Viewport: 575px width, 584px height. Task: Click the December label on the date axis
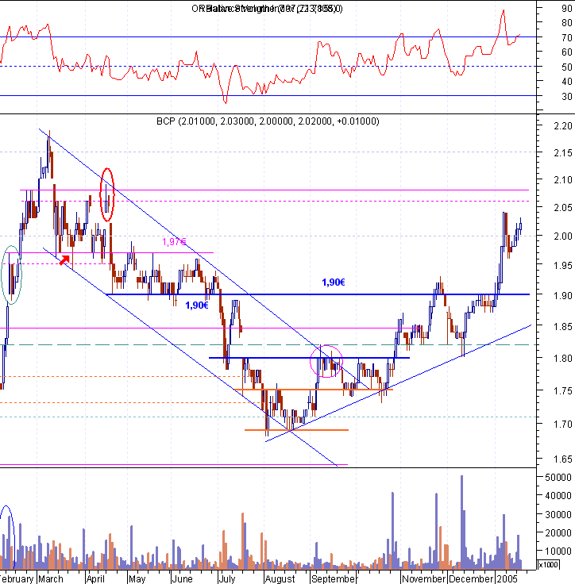pyautogui.click(x=471, y=578)
